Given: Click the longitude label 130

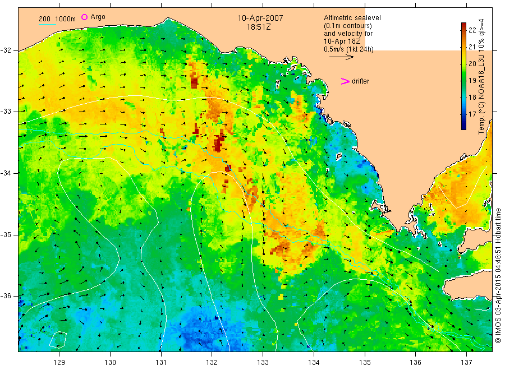Looking at the screenshot, I should click(x=110, y=362).
